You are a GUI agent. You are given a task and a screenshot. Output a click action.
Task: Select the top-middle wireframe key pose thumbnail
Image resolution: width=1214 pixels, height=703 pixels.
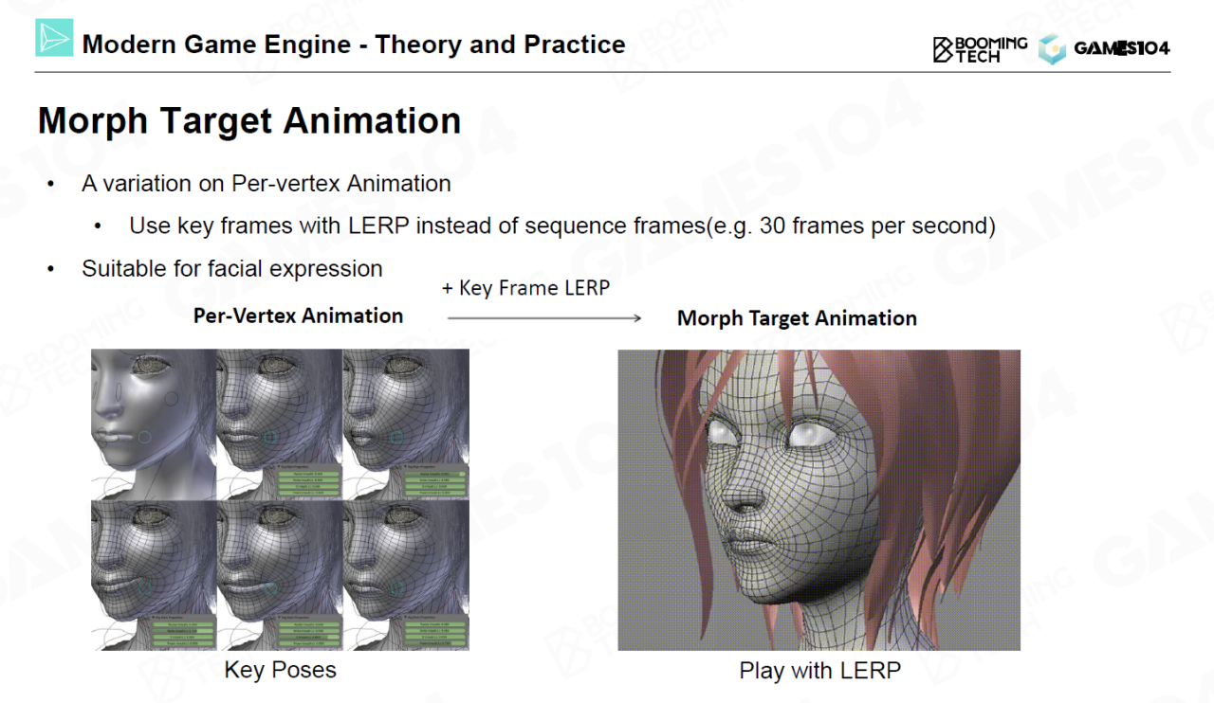279,424
